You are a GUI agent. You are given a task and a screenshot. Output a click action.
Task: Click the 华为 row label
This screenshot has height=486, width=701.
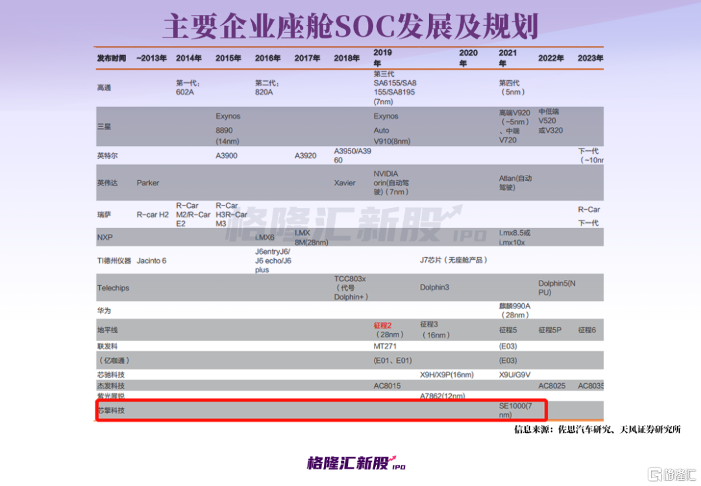coord(104,310)
